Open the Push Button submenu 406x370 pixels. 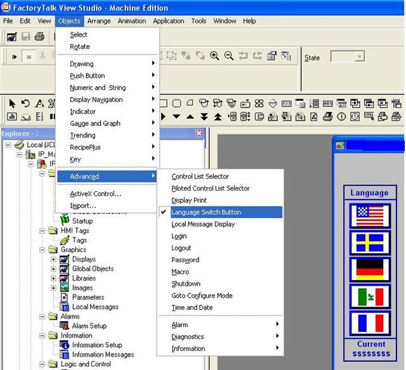(107, 75)
